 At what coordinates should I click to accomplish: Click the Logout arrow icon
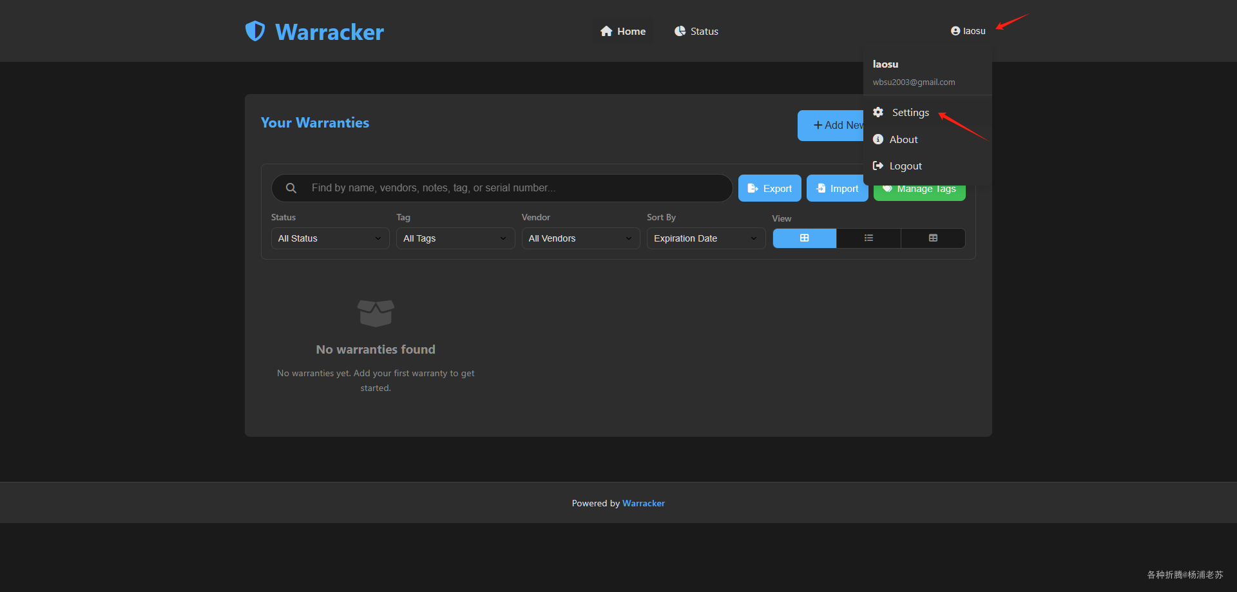[878, 166]
